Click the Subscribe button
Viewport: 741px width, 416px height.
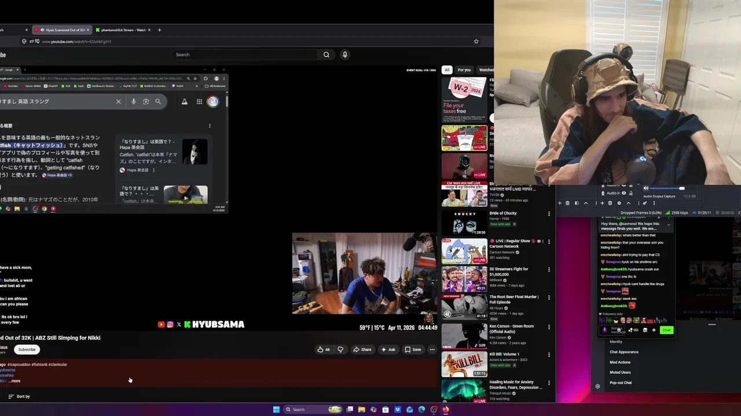click(27, 350)
